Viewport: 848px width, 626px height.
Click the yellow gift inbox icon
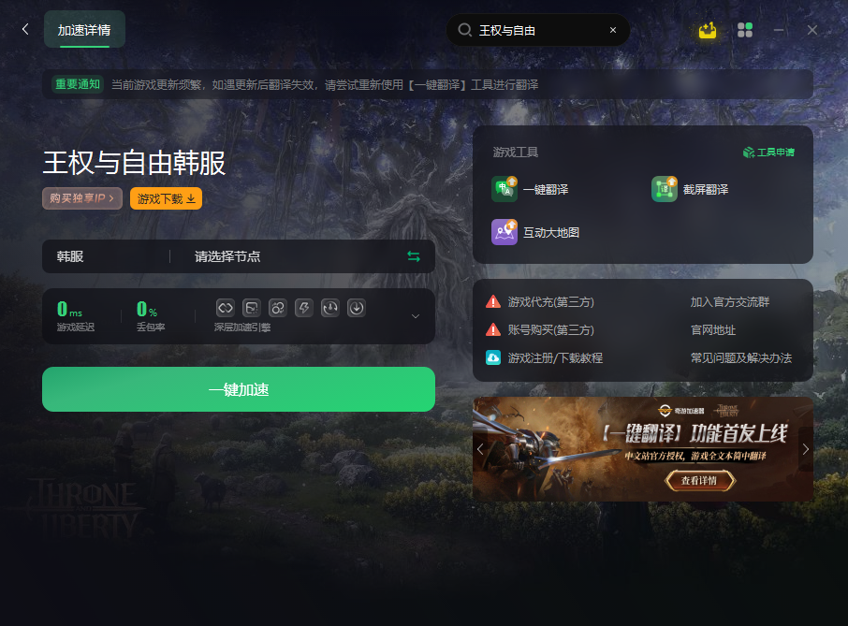(708, 30)
